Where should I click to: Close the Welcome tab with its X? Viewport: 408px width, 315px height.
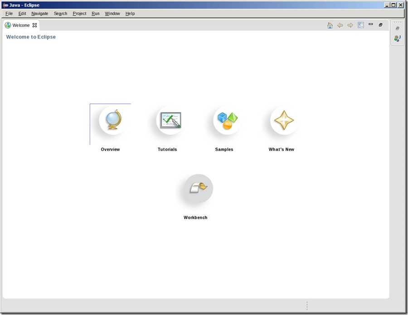34,25
